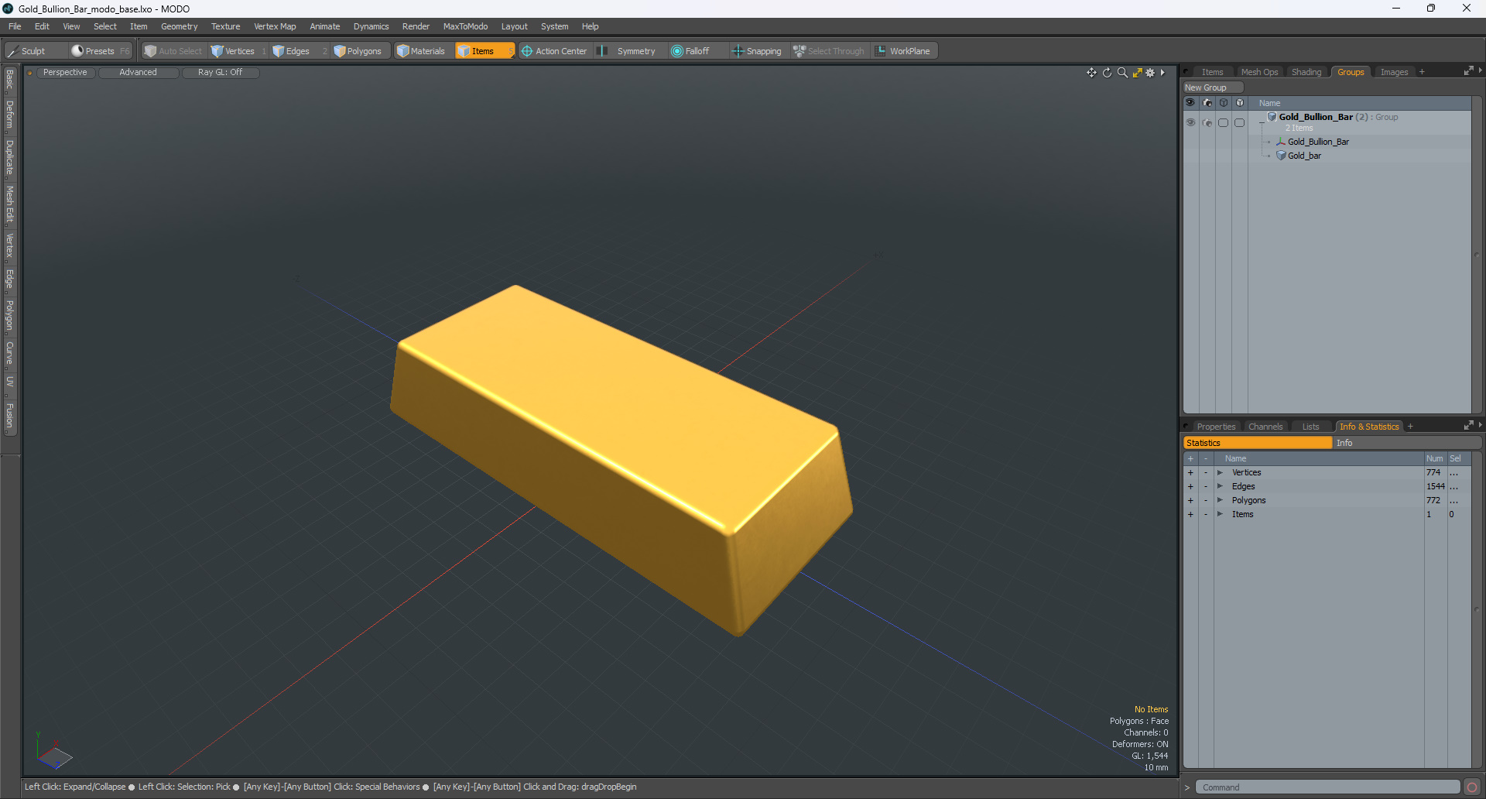The width and height of the screenshot is (1486, 799).
Task: Switch to the Mesh Ops tab
Action: [x=1259, y=72]
